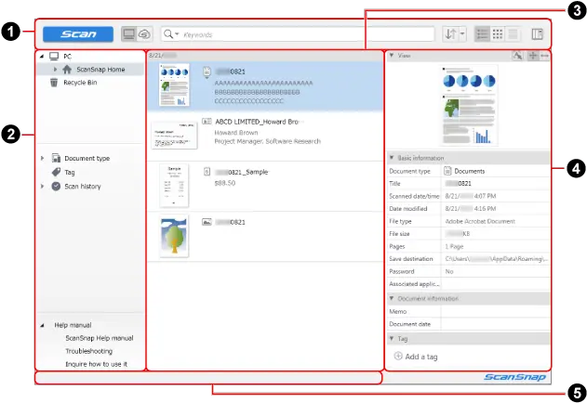This screenshot has width=587, height=403.
Task: Select the tree photo thumbnail
Action: coord(174,236)
